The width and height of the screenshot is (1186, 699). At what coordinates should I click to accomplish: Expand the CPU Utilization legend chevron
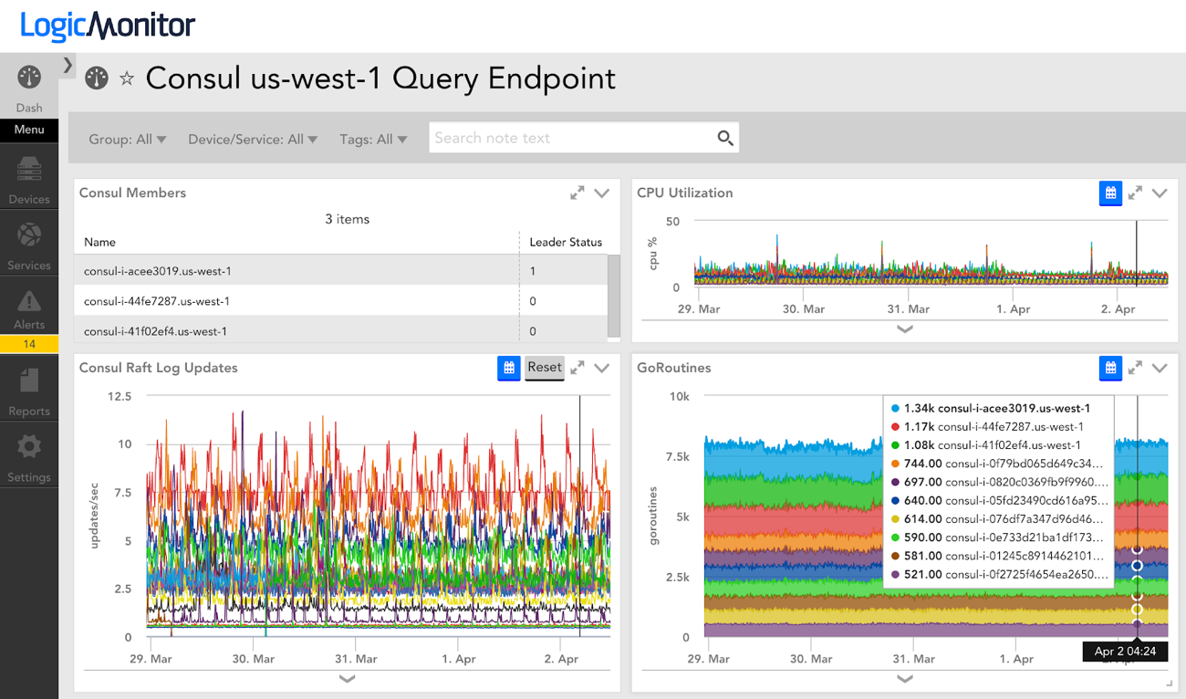[904, 329]
